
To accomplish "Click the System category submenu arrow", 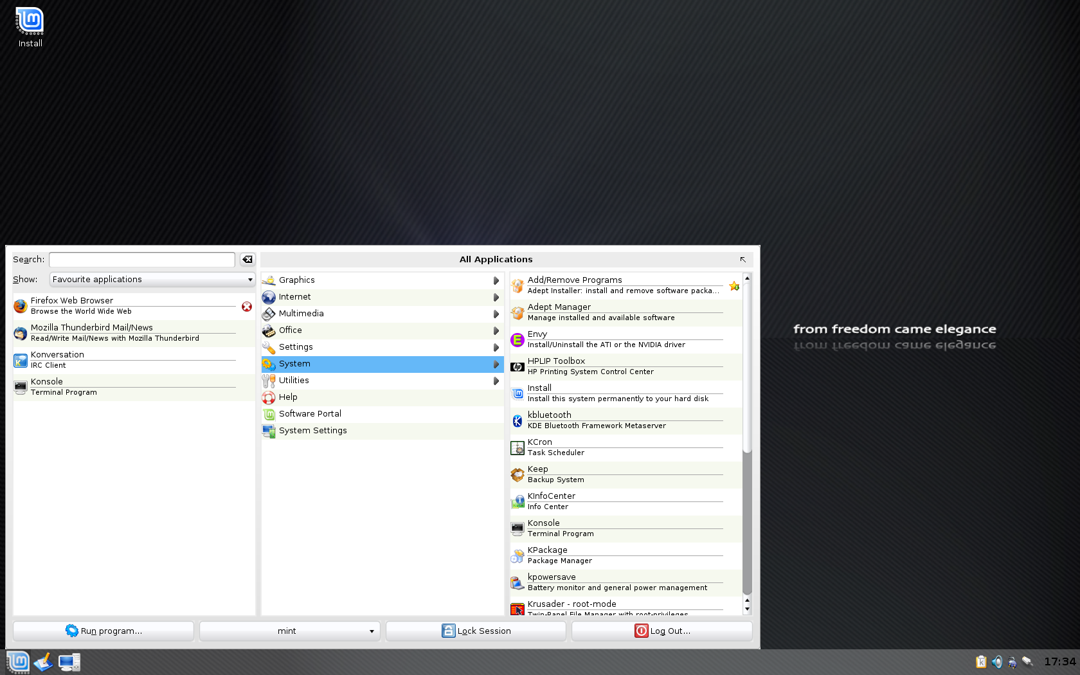I will [496, 364].
